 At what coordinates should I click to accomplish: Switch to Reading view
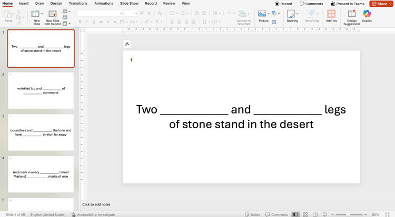coord(315,214)
